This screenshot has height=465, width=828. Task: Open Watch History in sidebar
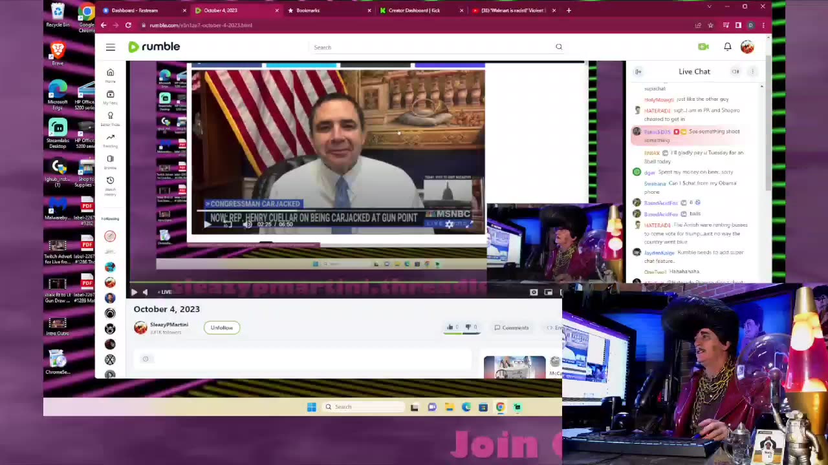(110, 185)
